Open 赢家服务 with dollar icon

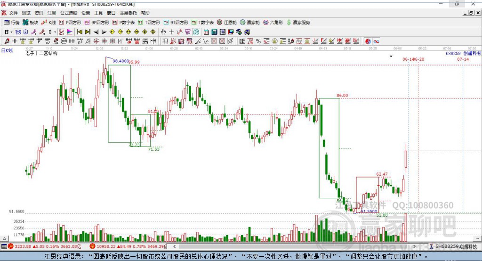click(298, 23)
